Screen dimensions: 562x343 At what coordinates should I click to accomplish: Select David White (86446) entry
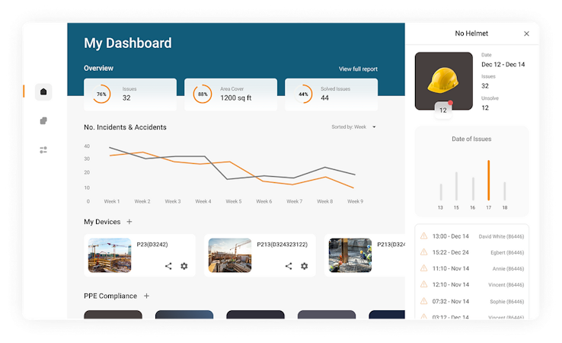pos(501,236)
